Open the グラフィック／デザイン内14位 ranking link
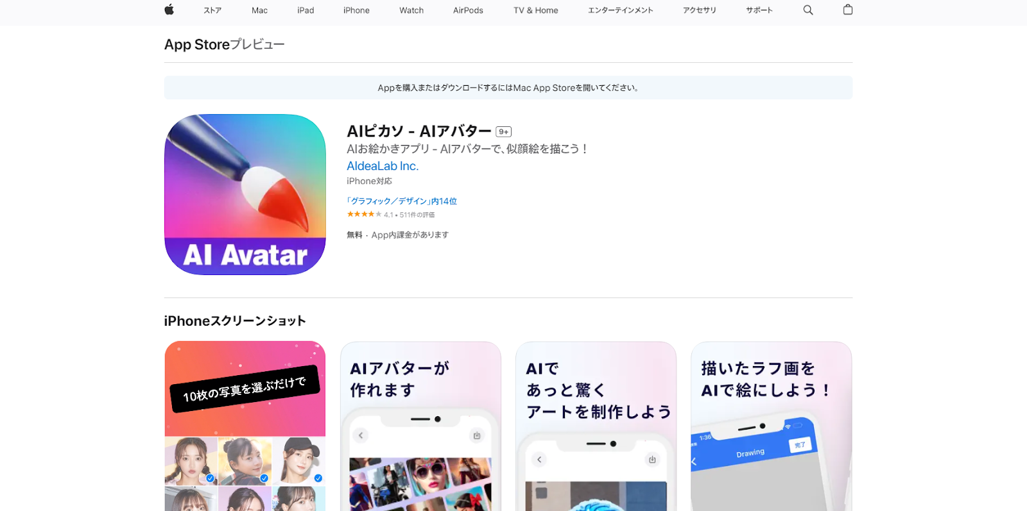Image resolution: width=1027 pixels, height=511 pixels. click(402, 201)
